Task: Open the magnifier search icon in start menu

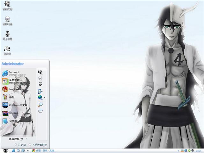Action: (40, 105)
